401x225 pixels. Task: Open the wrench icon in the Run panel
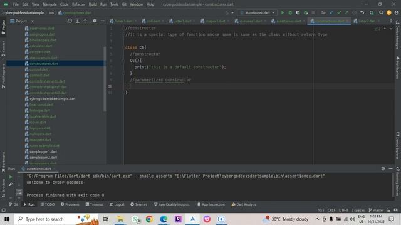[x=11, y=184]
